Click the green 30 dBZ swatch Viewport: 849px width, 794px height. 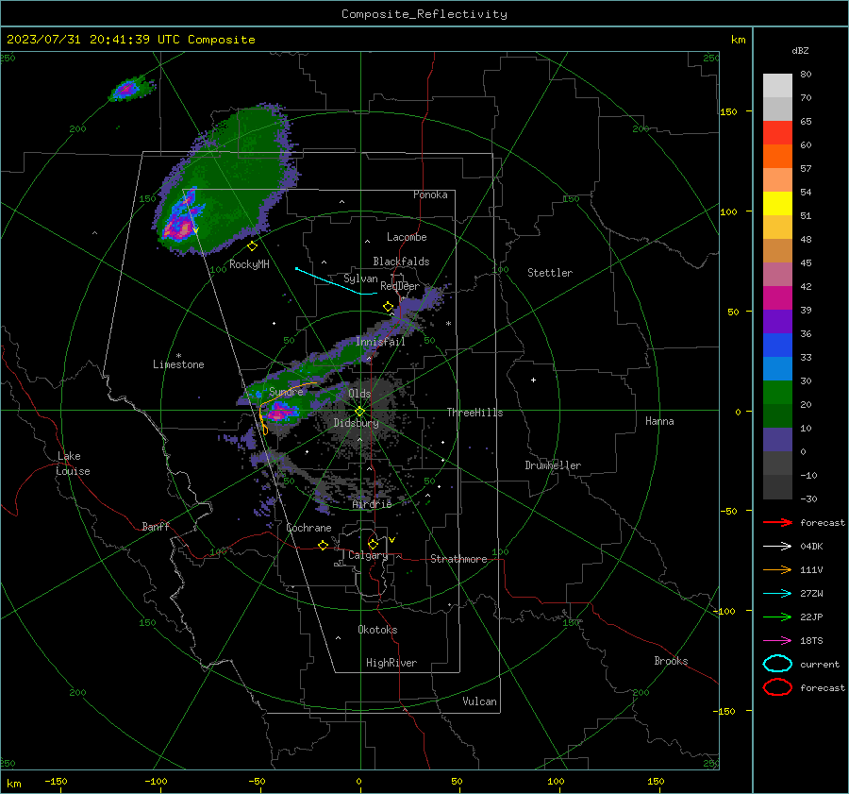click(777, 392)
